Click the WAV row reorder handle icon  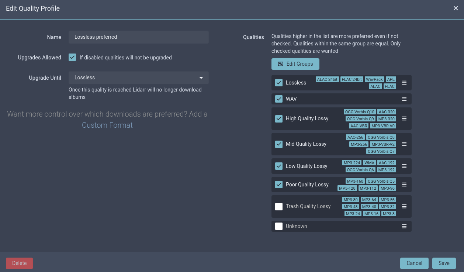pos(404,99)
